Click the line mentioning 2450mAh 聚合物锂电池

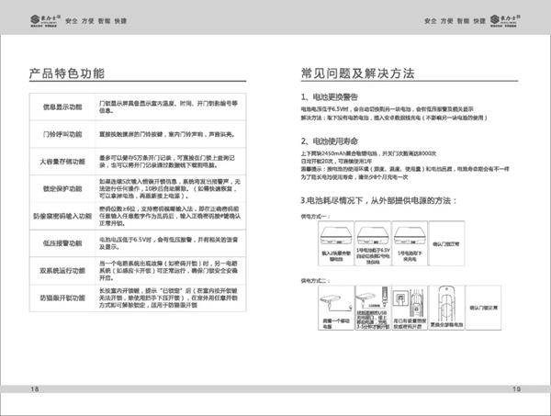pyautogui.click(x=368, y=153)
